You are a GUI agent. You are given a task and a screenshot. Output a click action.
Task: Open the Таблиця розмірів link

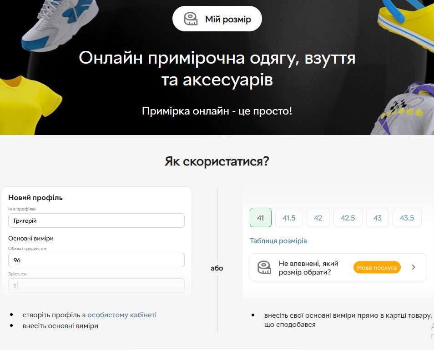pos(278,241)
